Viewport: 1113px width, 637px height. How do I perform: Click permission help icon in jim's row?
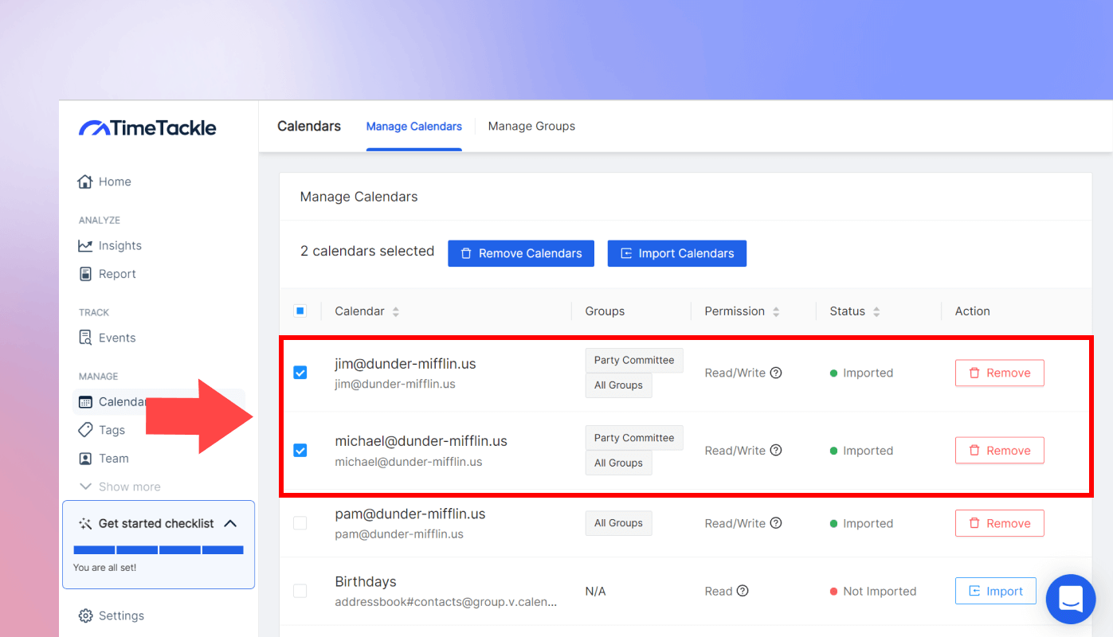point(776,373)
